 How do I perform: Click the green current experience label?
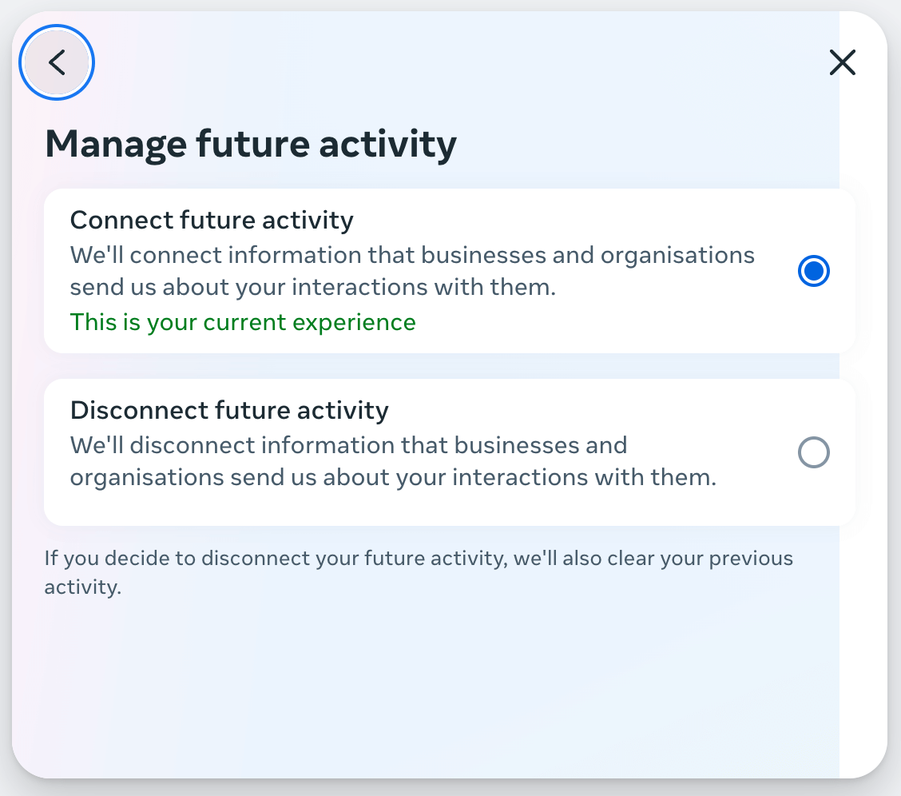[243, 322]
